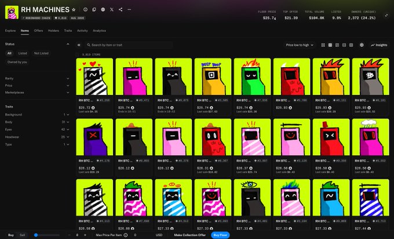Go to the Traits tab

tap(68, 31)
